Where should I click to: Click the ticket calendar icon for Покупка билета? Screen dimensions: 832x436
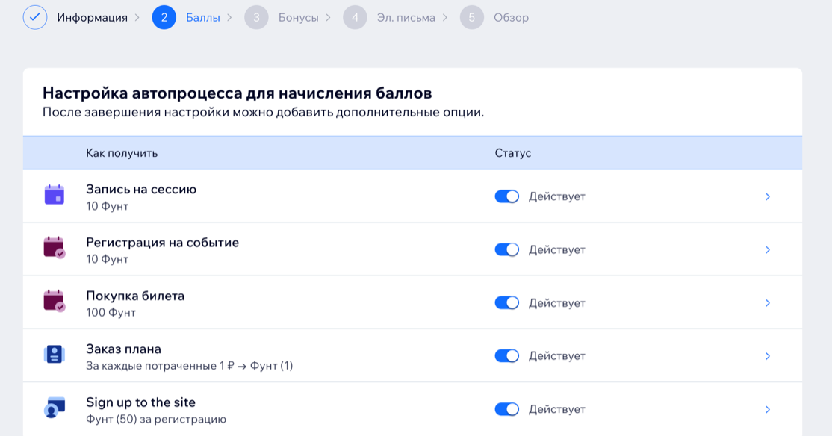point(54,301)
